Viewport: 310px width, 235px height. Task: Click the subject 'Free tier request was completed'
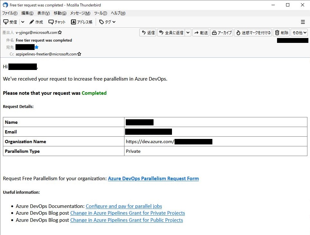(x=44, y=40)
